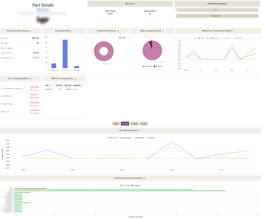Toggle Compliant bars in Channel Performance legend
261x219 pixels.
tap(126, 185)
